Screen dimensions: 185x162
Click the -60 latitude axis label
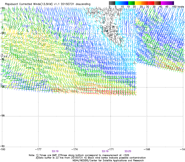[2, 146]
